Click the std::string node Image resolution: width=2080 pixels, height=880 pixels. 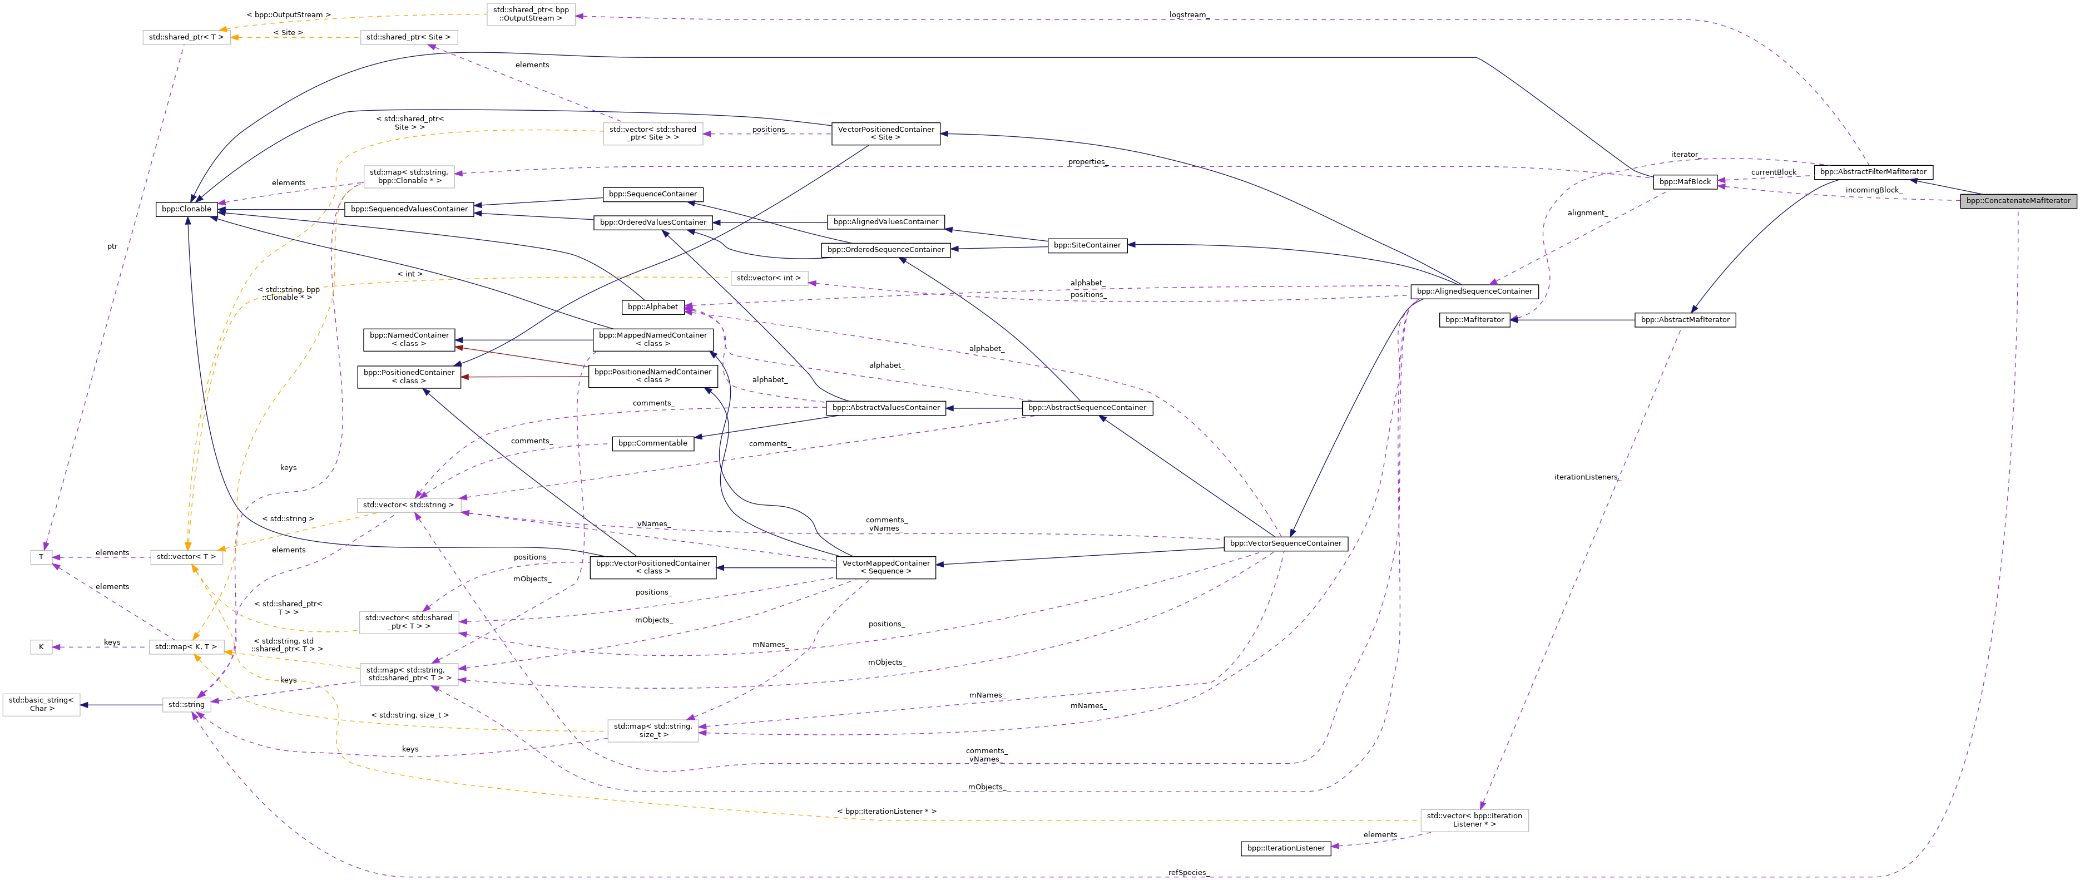coord(186,705)
